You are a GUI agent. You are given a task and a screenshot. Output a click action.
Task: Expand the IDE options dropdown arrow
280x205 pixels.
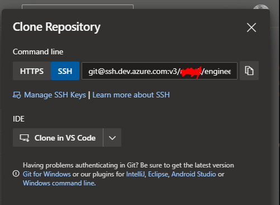pos(112,138)
